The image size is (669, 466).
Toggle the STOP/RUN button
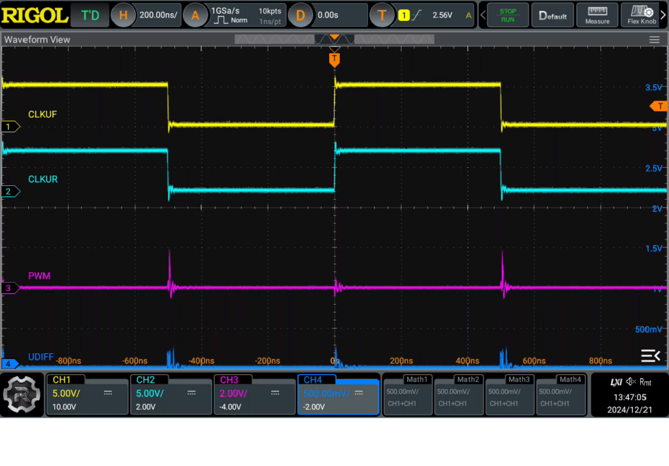(x=508, y=16)
